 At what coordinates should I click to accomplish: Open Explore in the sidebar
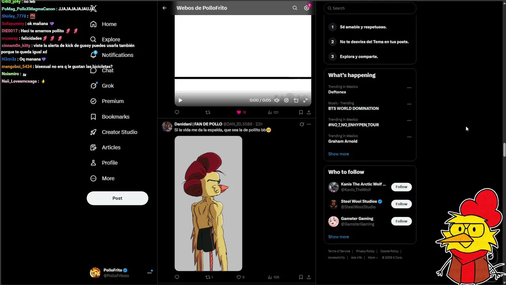tap(105, 40)
